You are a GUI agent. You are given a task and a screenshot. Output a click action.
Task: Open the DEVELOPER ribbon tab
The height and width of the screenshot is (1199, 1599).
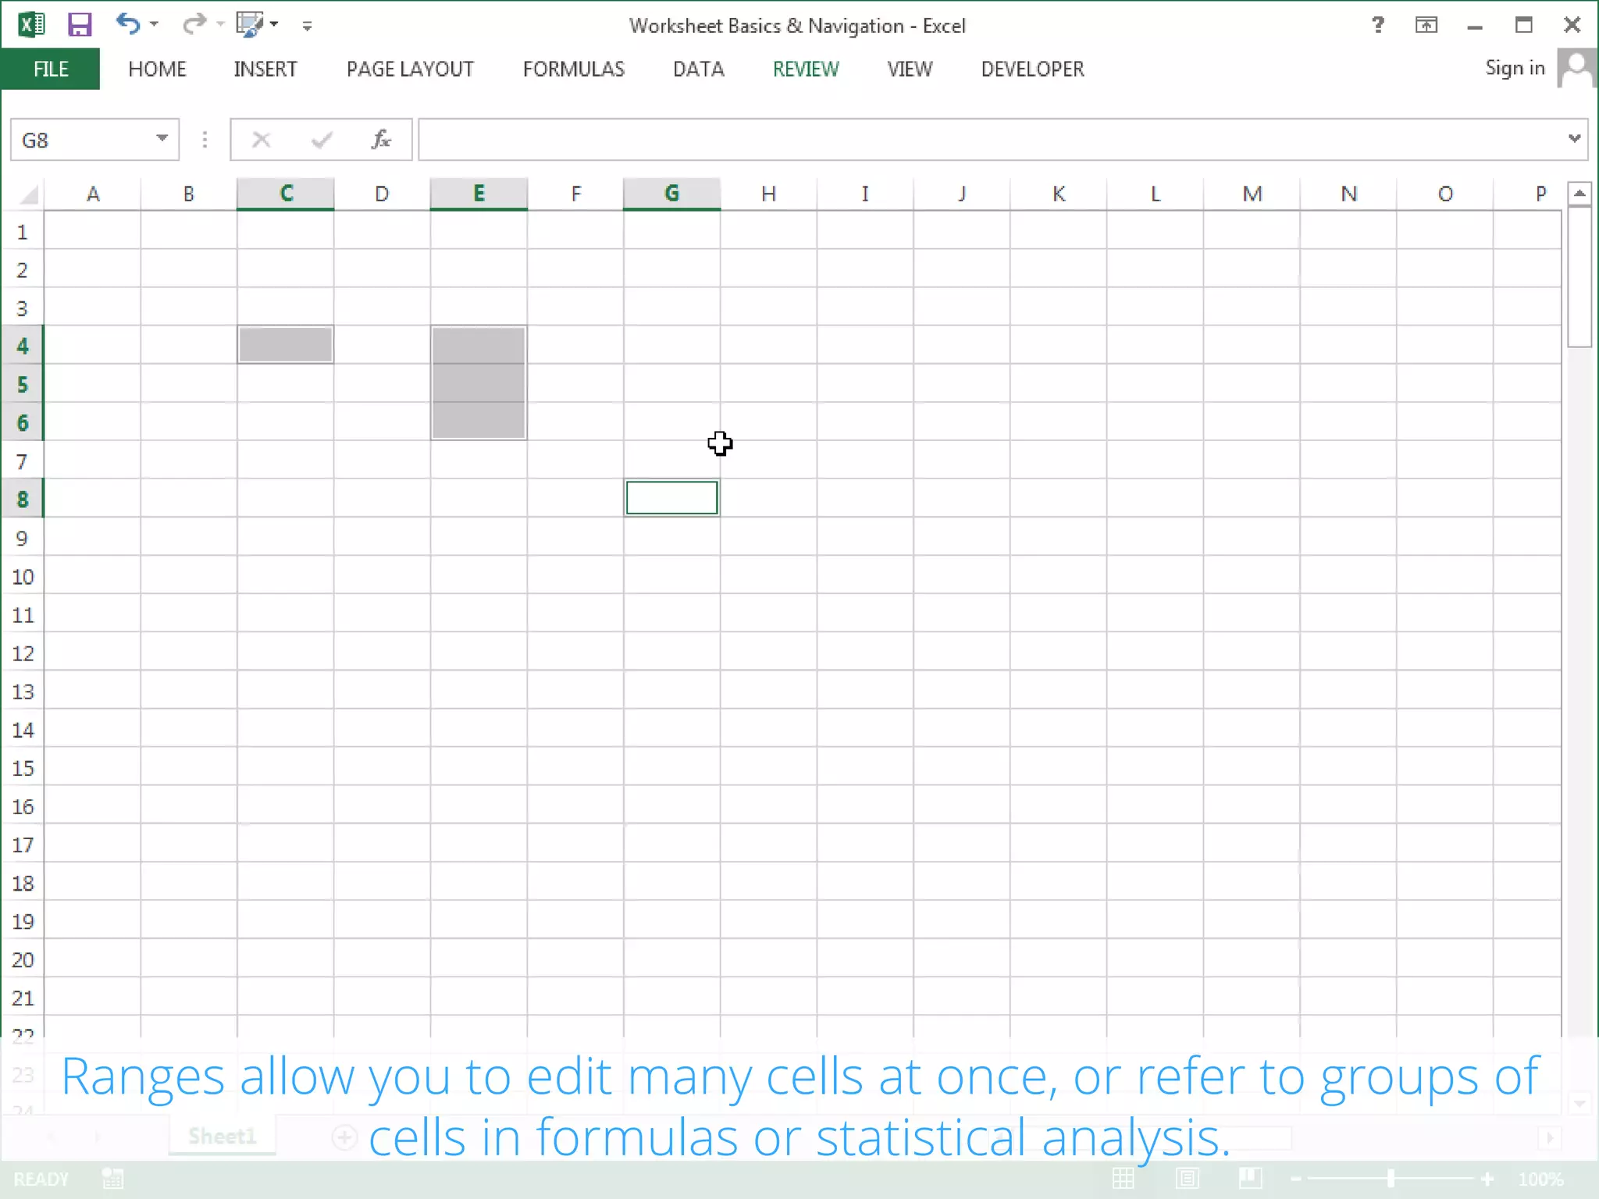(1033, 69)
